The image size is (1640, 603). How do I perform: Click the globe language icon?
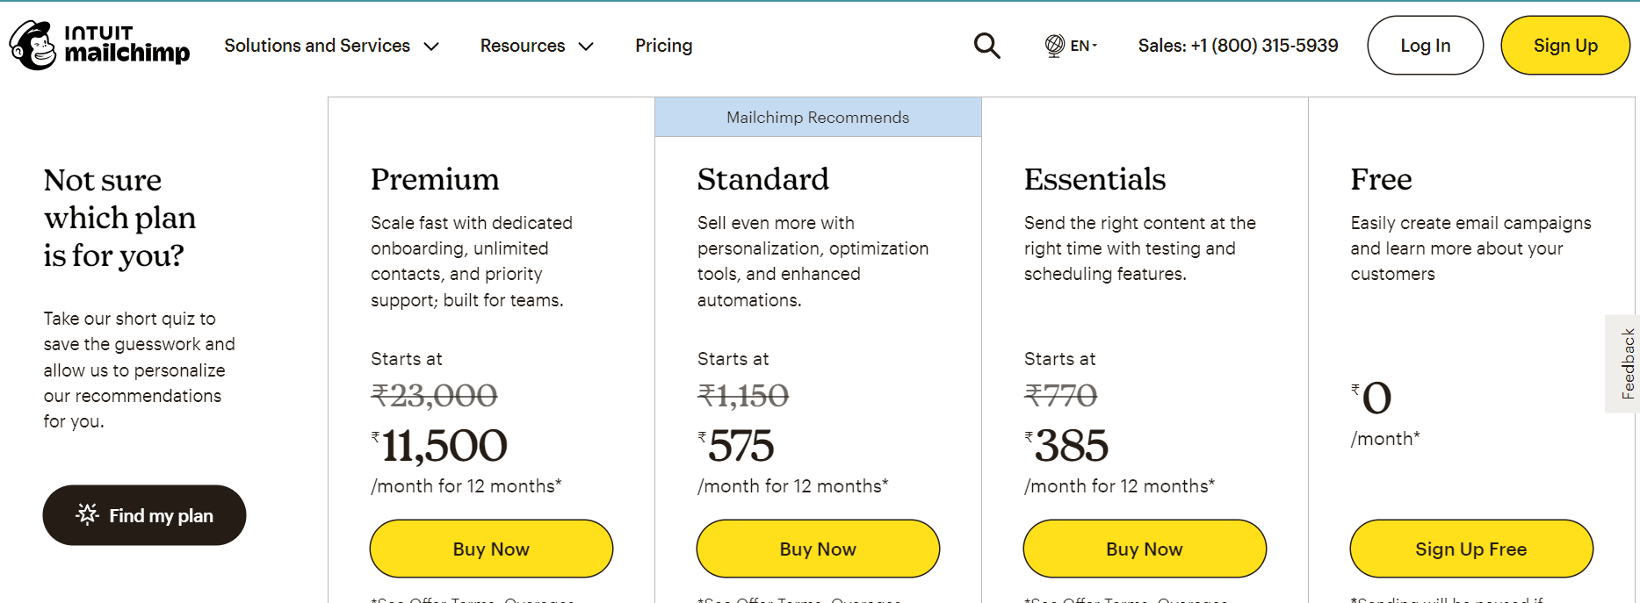[x=1054, y=46]
